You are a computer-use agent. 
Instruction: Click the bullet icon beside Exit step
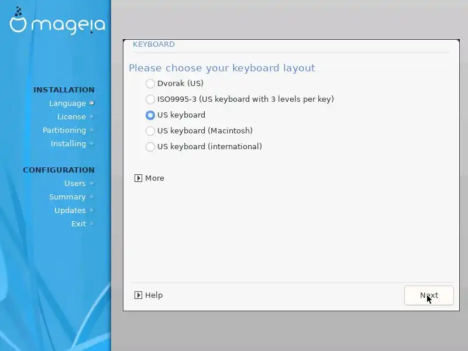pos(92,223)
